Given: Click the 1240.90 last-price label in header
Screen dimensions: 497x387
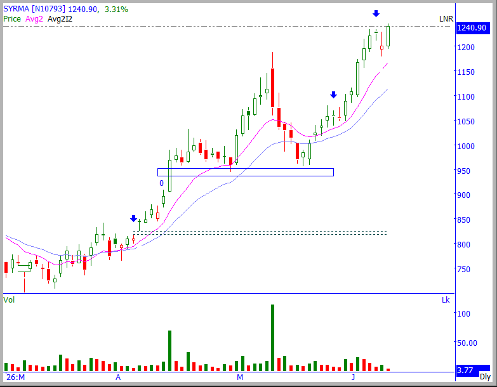Looking at the screenshot, I should coord(82,9).
